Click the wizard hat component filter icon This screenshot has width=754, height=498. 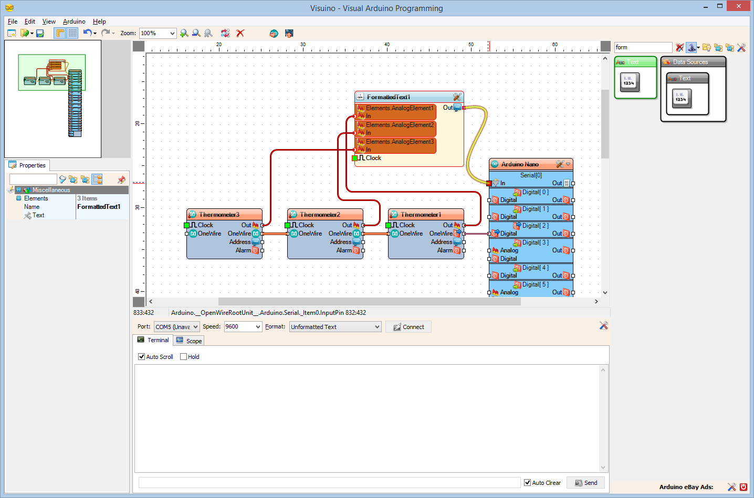coord(692,47)
